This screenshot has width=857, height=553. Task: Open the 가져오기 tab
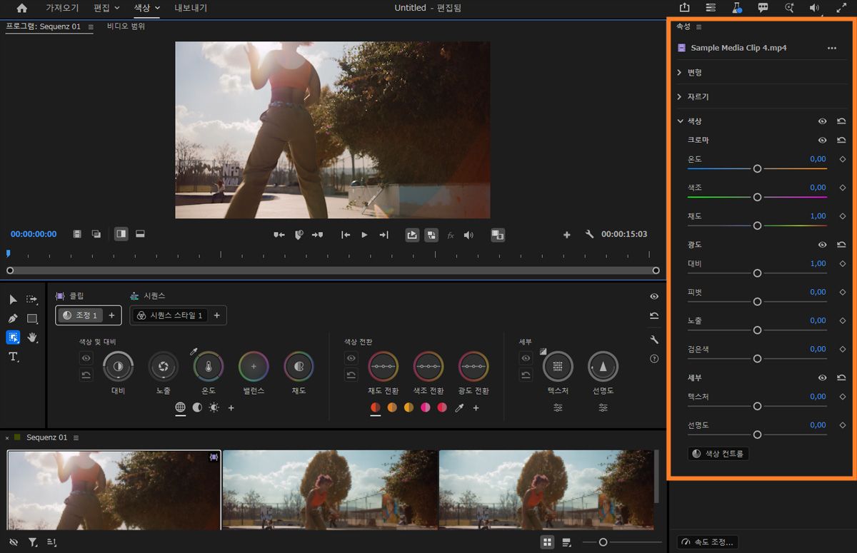point(64,8)
